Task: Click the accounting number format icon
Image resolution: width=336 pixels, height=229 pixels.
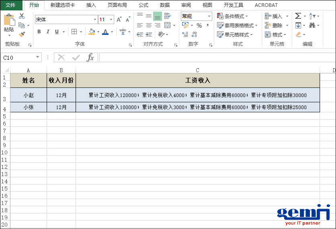Action: (x=185, y=25)
